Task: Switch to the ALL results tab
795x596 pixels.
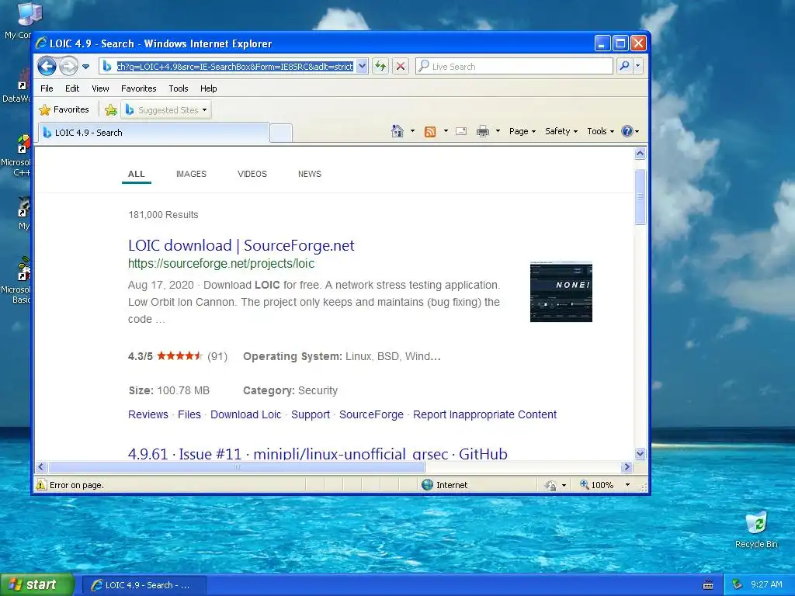Action: (137, 174)
